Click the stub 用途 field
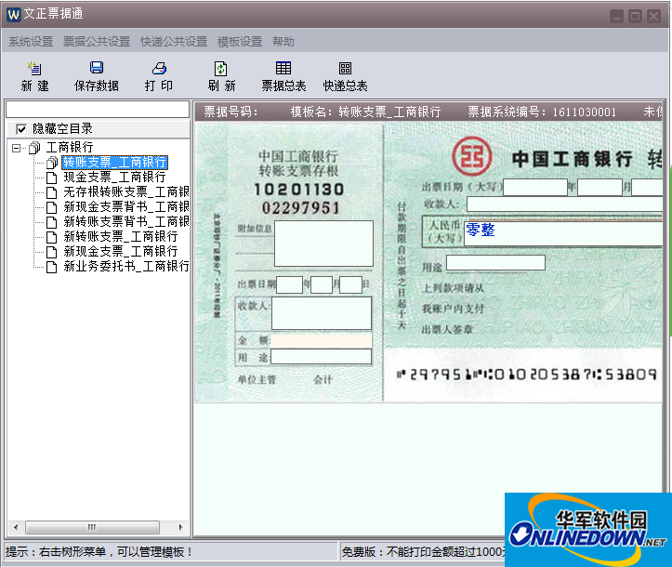 [321, 357]
